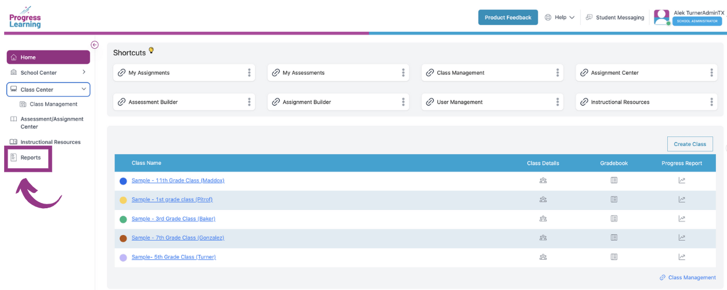The width and height of the screenshot is (727, 290).
Task: Open the Instructional Resources shortcut card
Action: point(647,101)
